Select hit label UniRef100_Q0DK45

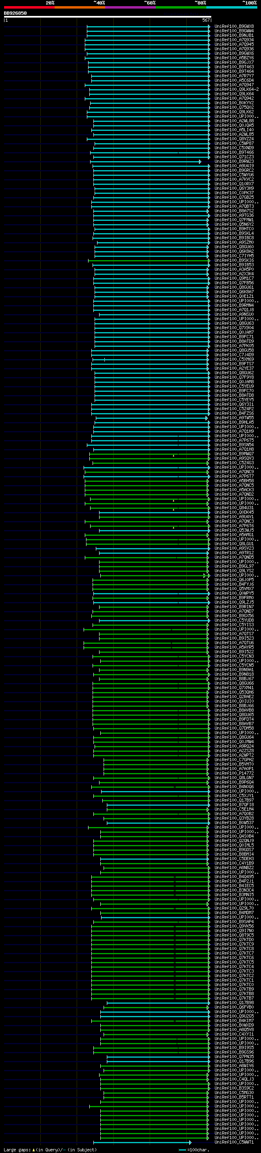point(234,512)
